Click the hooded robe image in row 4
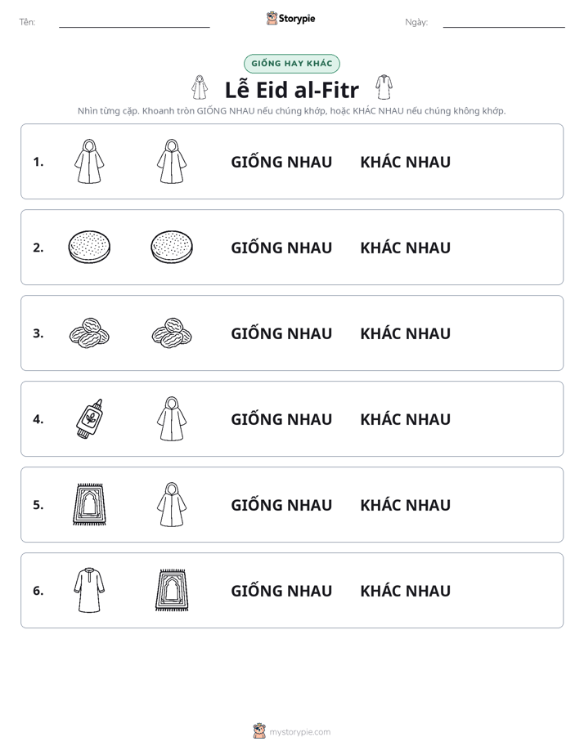Screen dimensions: 584x755 point(172,419)
